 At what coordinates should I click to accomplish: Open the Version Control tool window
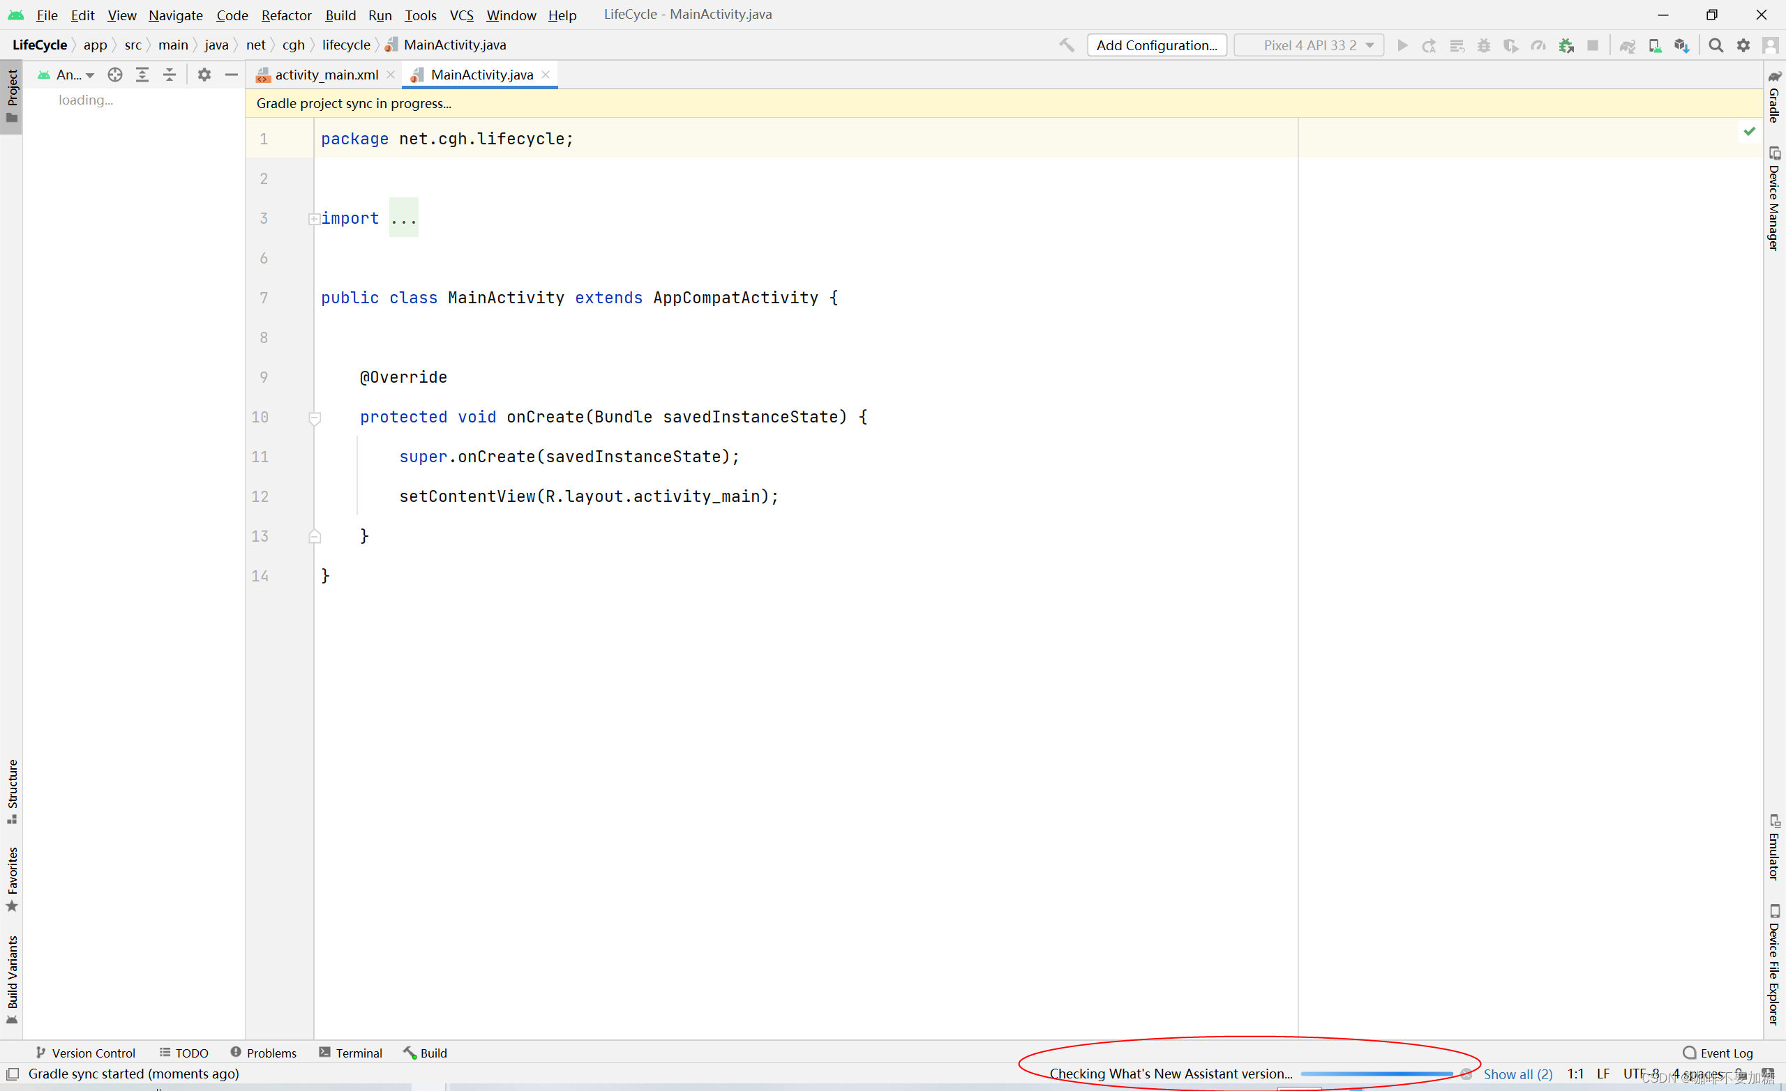pos(86,1053)
